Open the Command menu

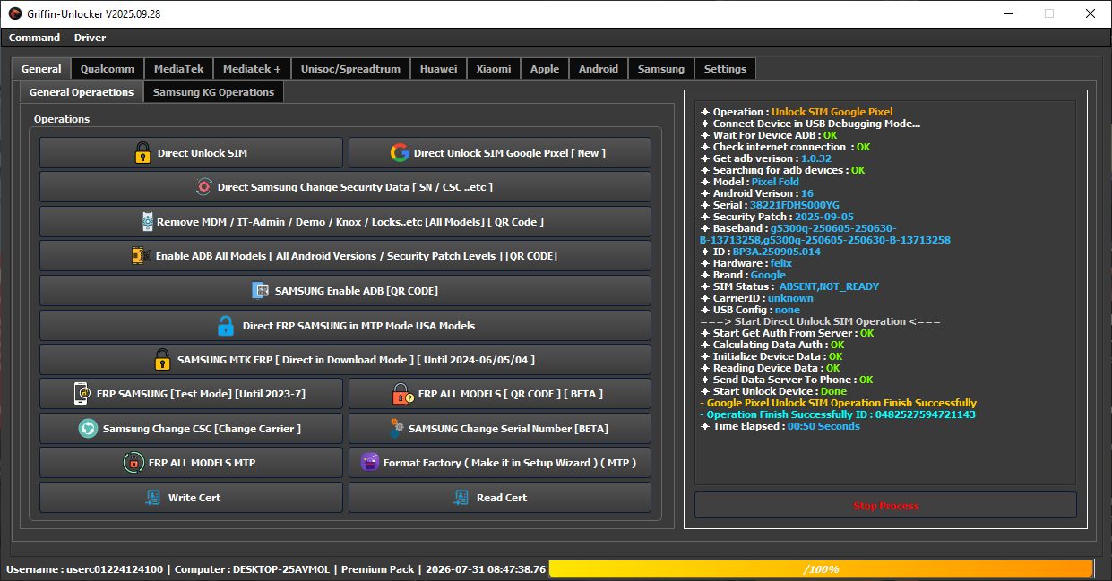(34, 38)
